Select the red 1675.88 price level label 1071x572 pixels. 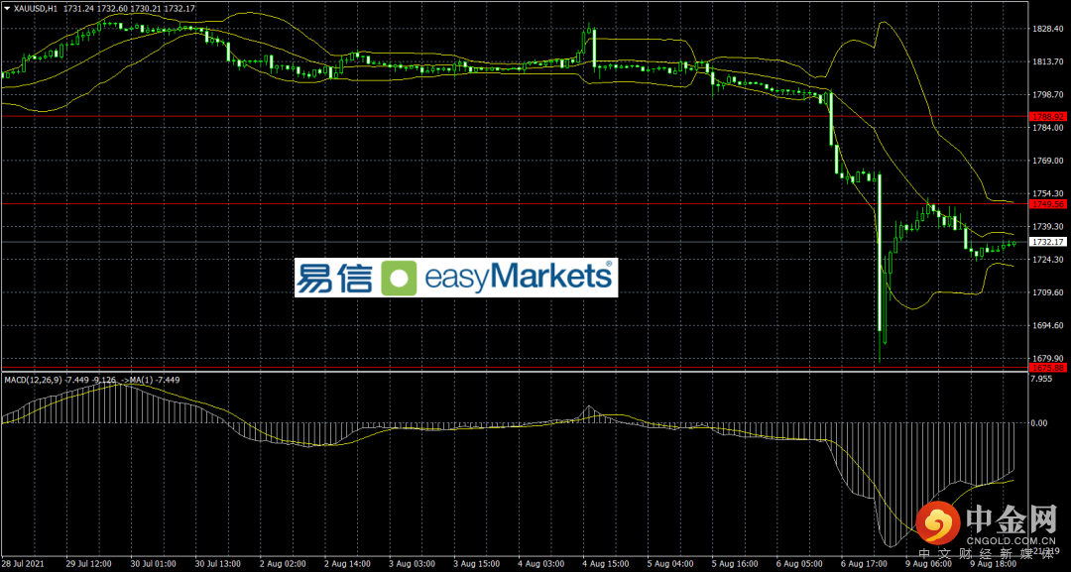pyautogui.click(x=1050, y=367)
